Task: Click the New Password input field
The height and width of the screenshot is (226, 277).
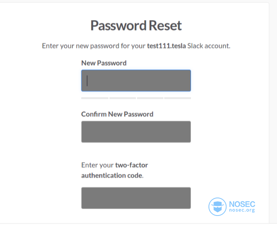Action: pyautogui.click(x=136, y=80)
